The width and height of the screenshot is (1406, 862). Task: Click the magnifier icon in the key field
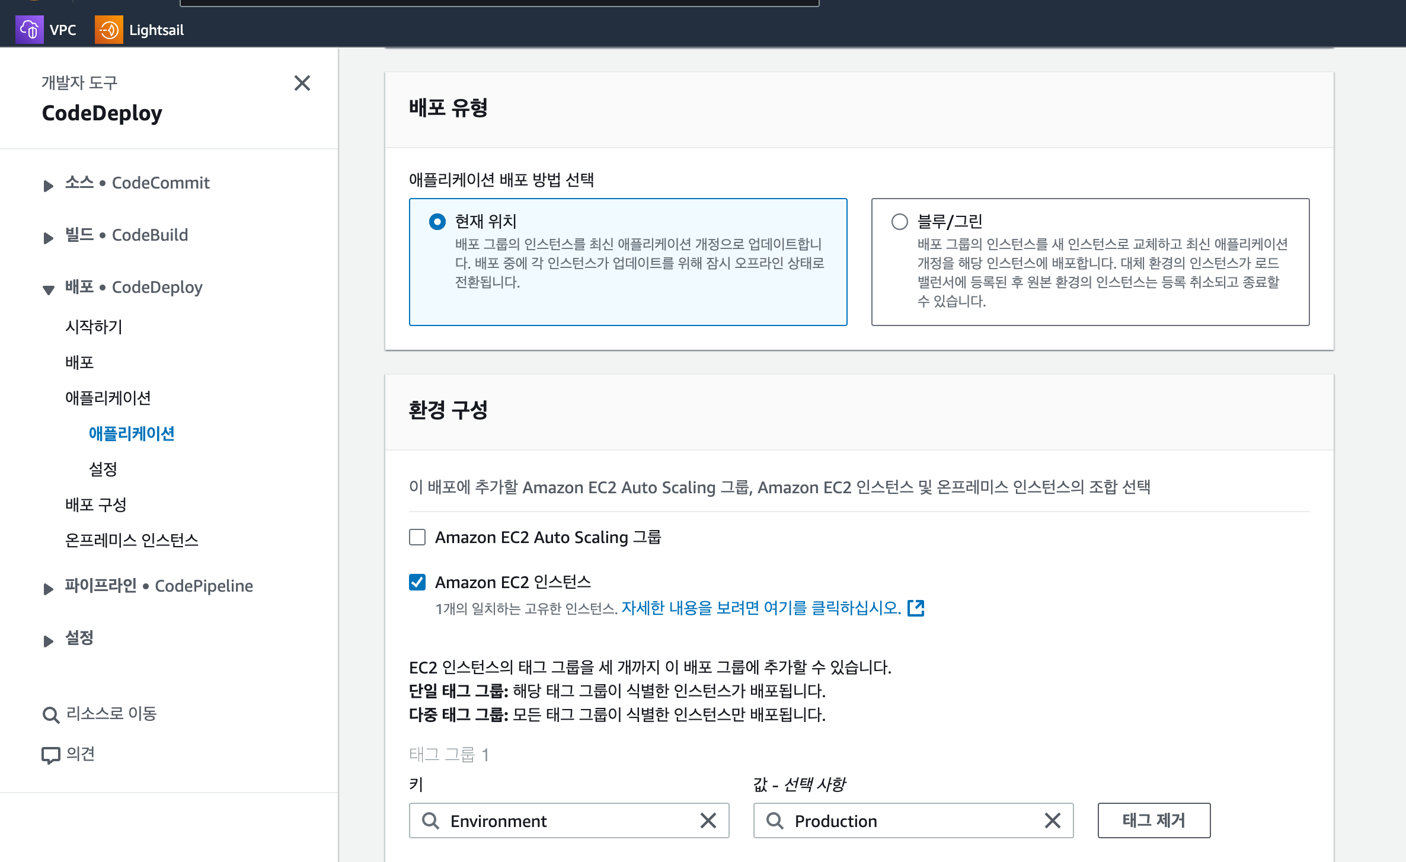430,821
